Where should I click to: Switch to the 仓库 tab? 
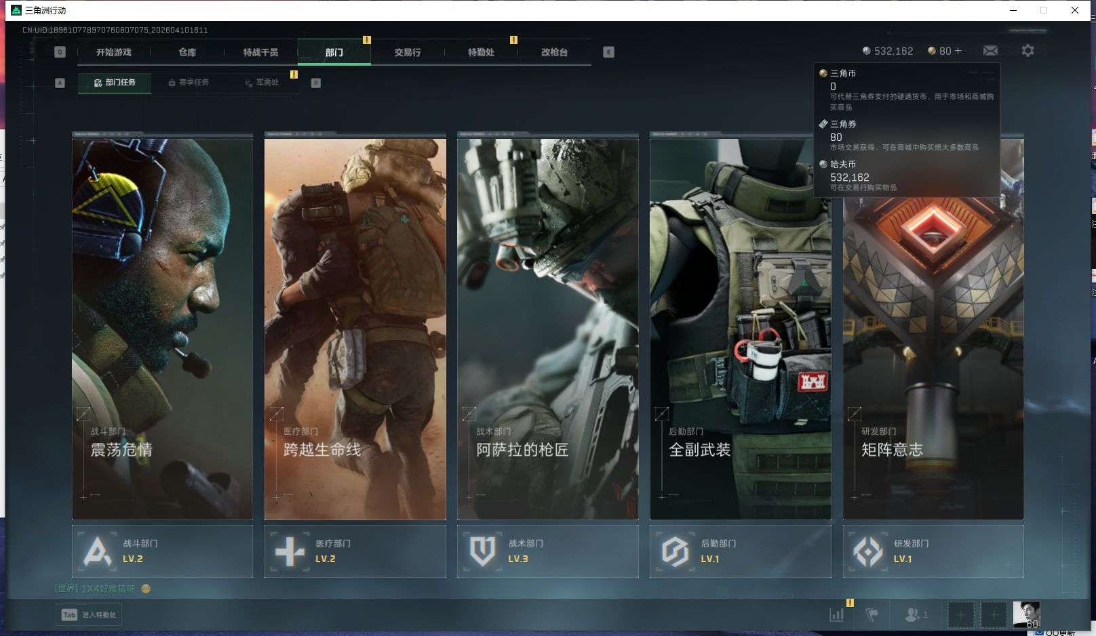click(x=187, y=52)
